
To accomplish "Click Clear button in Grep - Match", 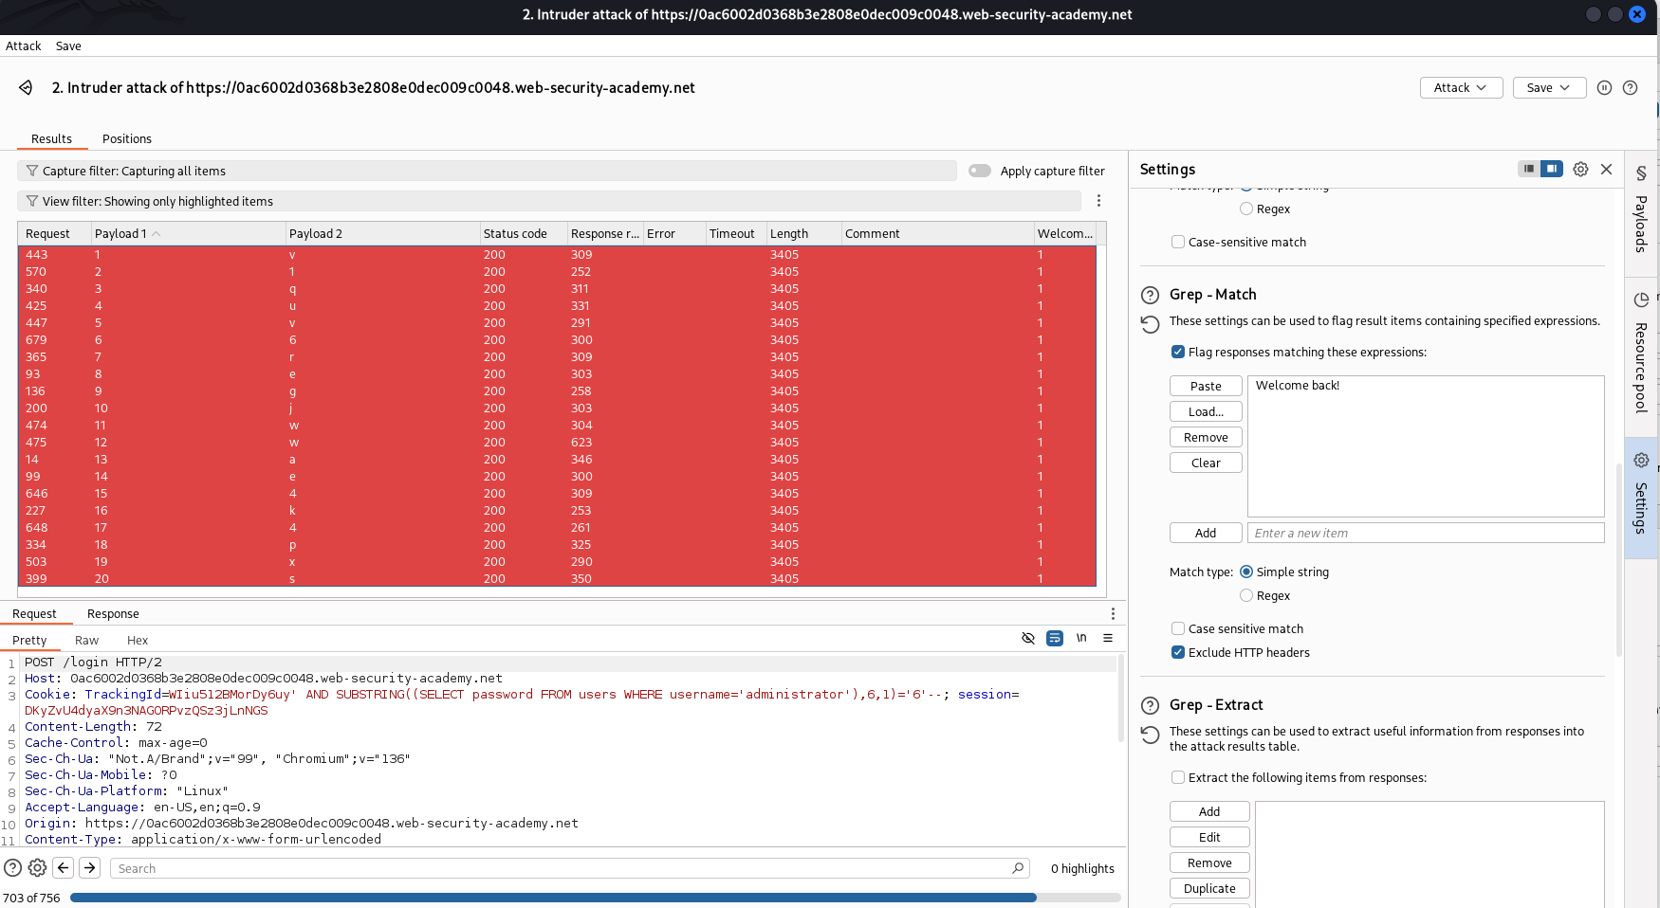I will (x=1206, y=463).
